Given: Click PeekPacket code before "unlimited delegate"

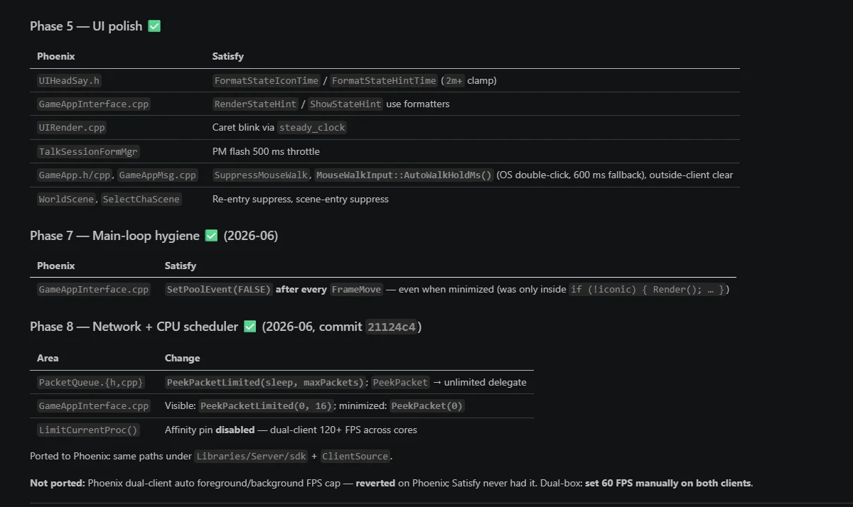Looking at the screenshot, I should click(x=401, y=383).
